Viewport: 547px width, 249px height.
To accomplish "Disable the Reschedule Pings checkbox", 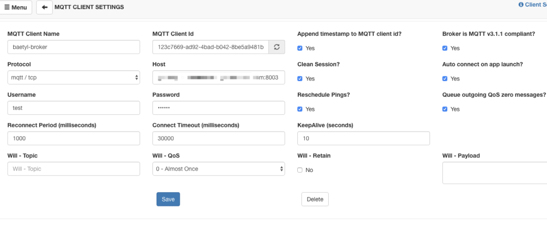I will tap(300, 109).
